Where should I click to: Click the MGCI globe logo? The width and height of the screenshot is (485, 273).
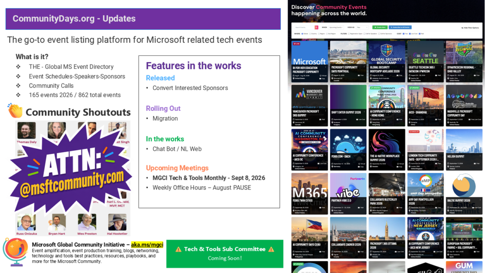click(15, 252)
